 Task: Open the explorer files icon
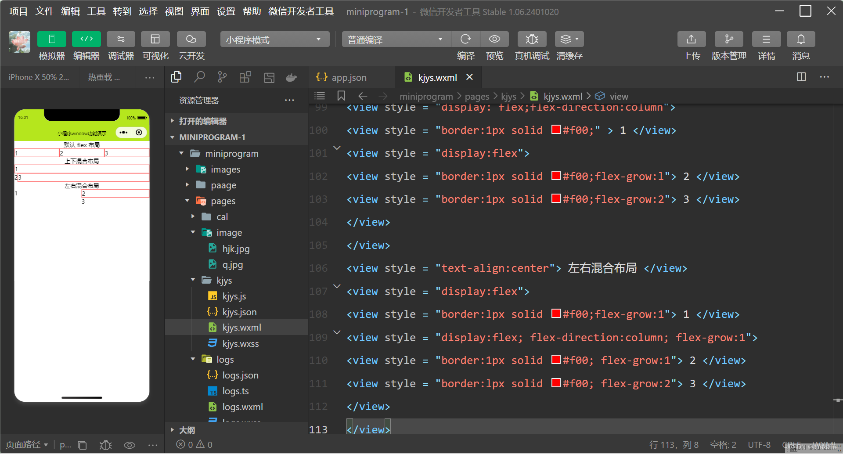click(177, 77)
